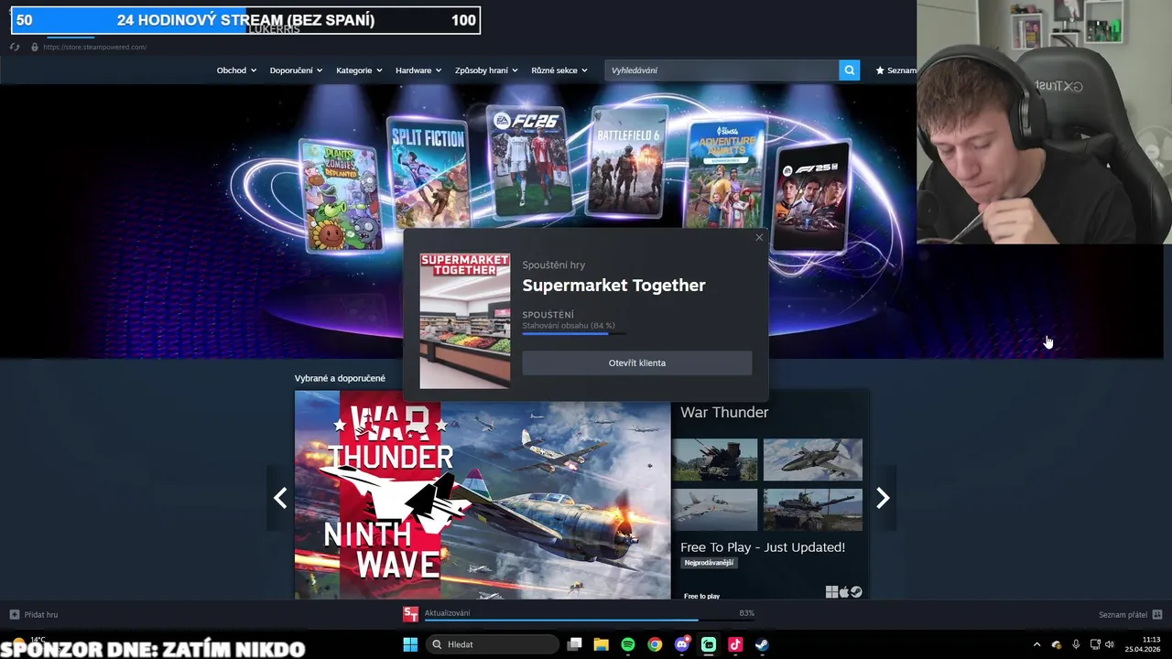
Task: Open Steam from the taskbar
Action: (x=762, y=644)
